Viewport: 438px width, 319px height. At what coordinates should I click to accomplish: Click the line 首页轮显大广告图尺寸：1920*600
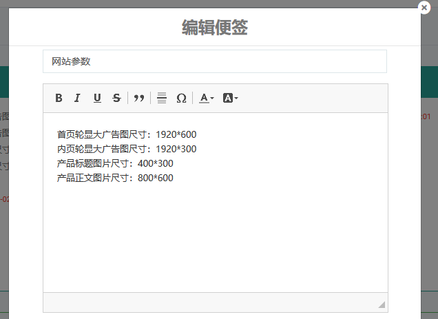tap(127, 134)
